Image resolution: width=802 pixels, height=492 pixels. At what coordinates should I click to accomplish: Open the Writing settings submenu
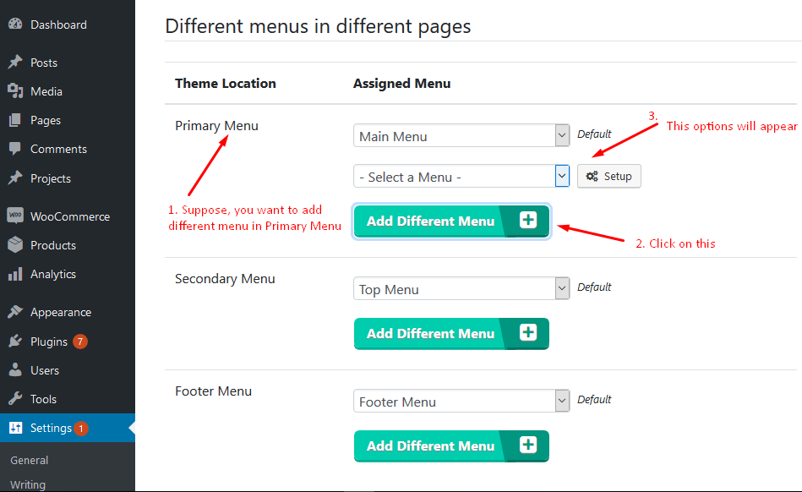pos(27,484)
